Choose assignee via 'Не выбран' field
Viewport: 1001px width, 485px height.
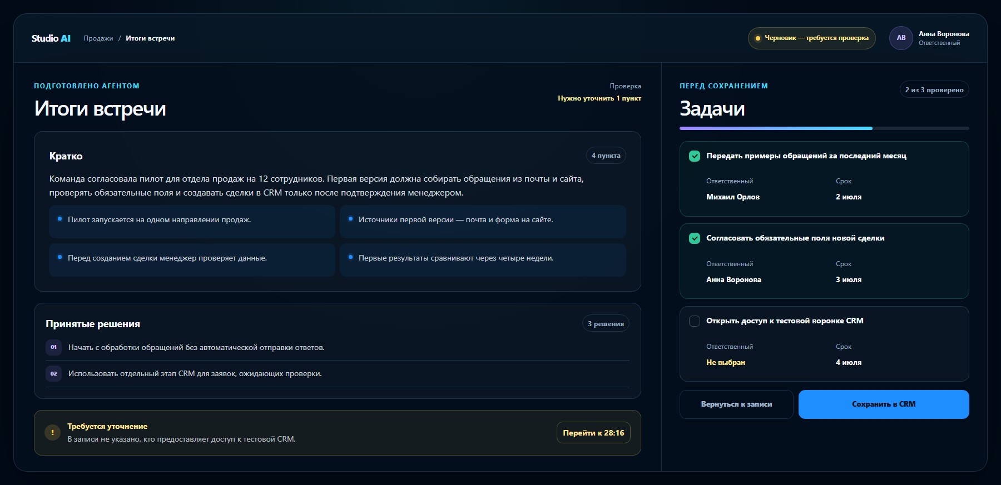click(726, 362)
